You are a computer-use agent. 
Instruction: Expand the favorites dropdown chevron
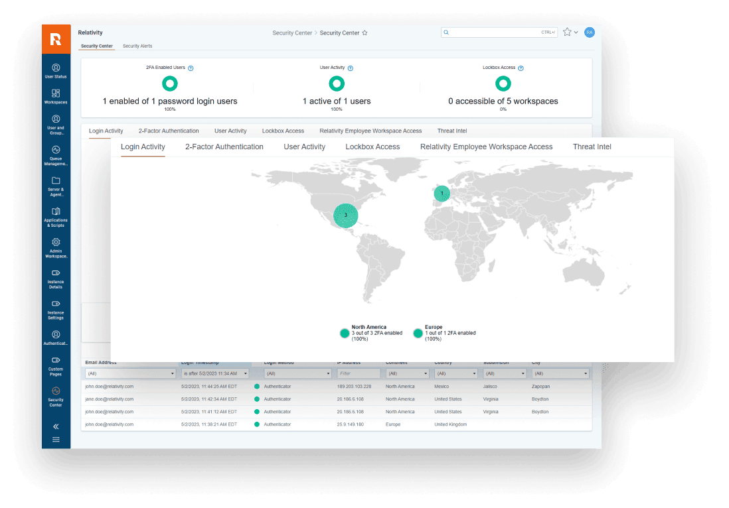(x=576, y=32)
